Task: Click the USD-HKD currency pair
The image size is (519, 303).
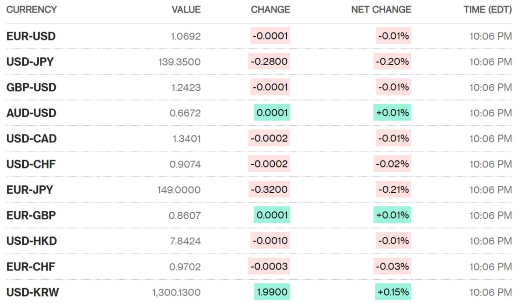Action: pos(32,241)
